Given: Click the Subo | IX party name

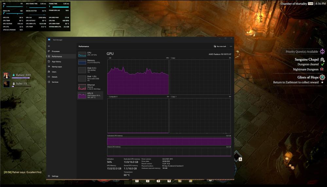Looking at the screenshot, I should [x=22, y=84].
